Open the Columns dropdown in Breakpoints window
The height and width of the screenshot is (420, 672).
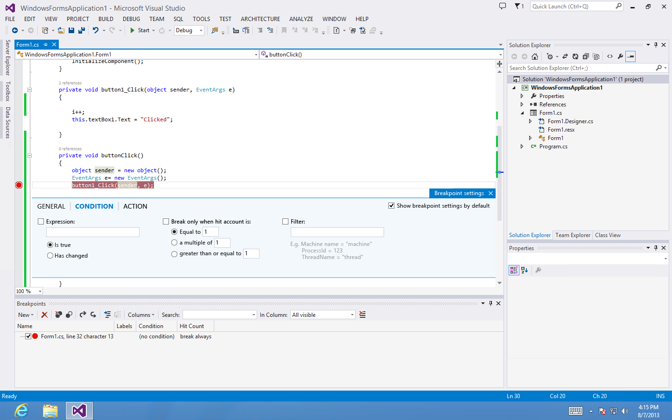[140, 315]
